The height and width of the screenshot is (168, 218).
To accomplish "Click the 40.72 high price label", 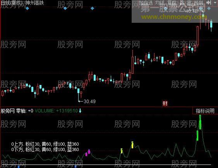I will (x=191, y=11).
